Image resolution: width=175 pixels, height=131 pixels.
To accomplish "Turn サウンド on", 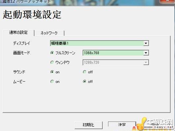I will [x=52, y=72].
